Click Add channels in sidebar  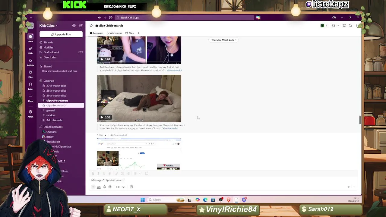click(x=54, y=120)
